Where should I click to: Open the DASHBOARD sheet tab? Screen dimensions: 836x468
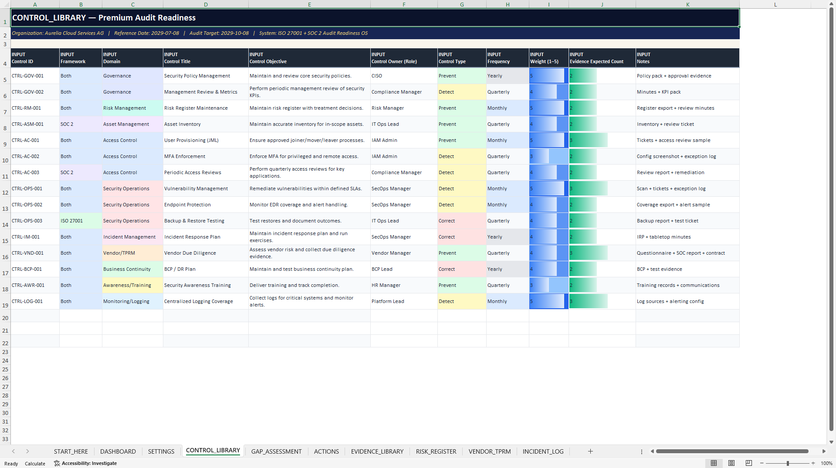[x=118, y=451]
